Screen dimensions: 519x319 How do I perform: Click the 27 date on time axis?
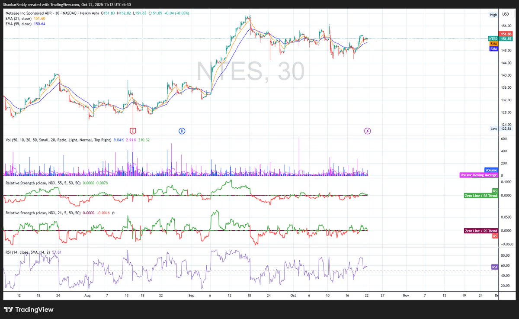pyautogui.click(x=382, y=296)
